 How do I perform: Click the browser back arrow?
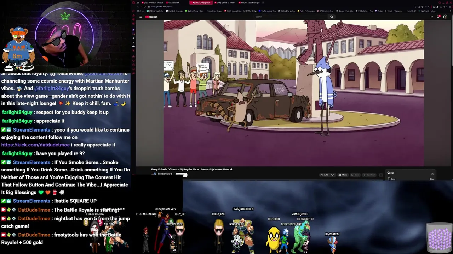138,7
